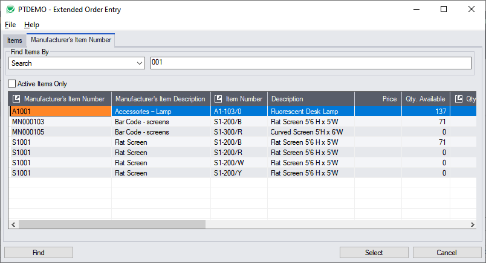This screenshot has width=486, height=263.
Task: Click item number A1-103/0
Action: click(239, 112)
